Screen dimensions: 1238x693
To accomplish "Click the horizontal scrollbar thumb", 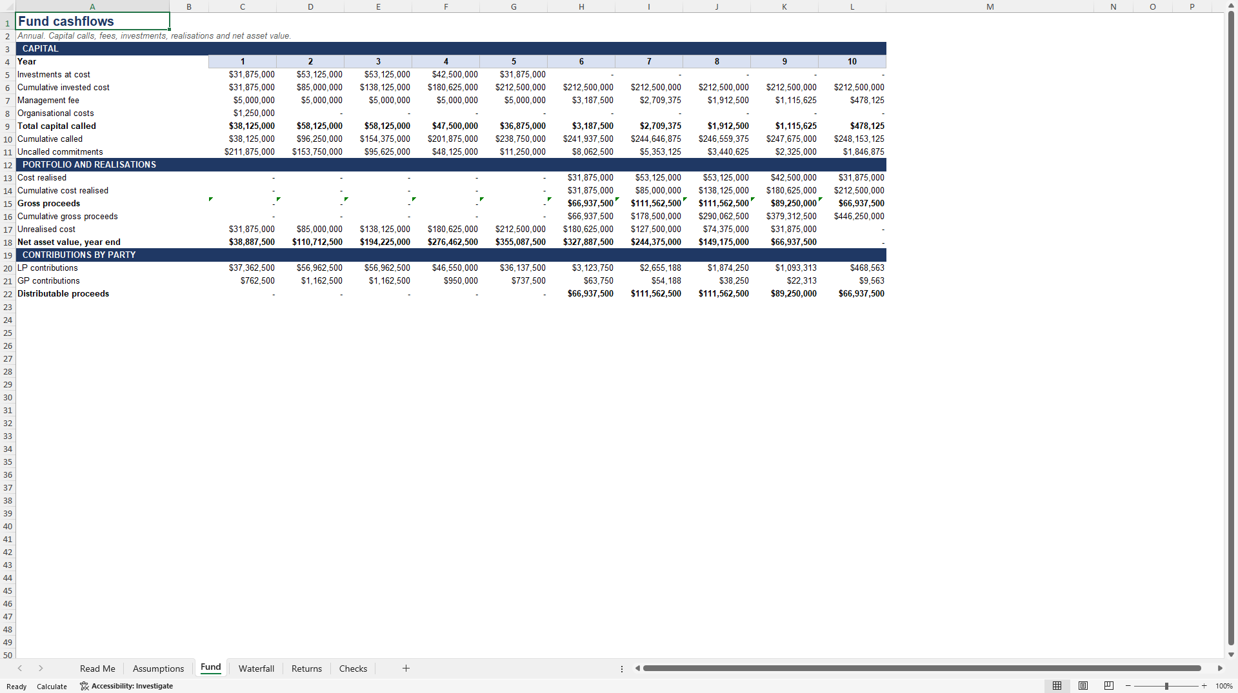I will coord(922,669).
